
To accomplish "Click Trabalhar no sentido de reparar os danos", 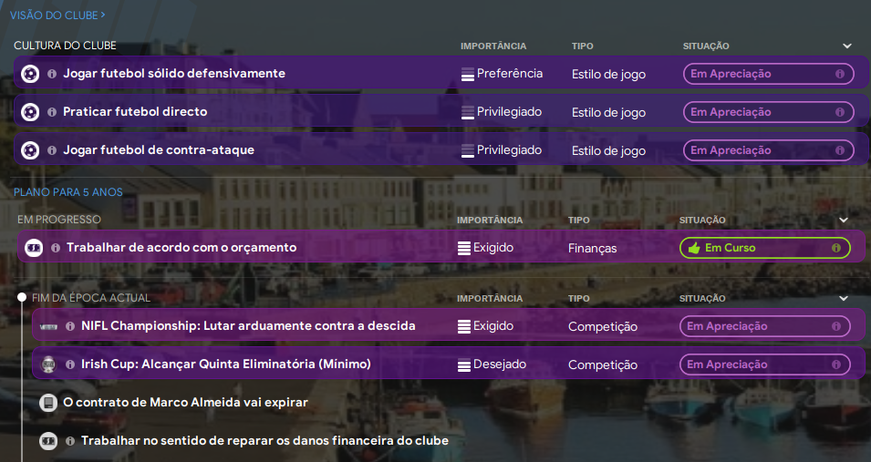I will [x=265, y=441].
